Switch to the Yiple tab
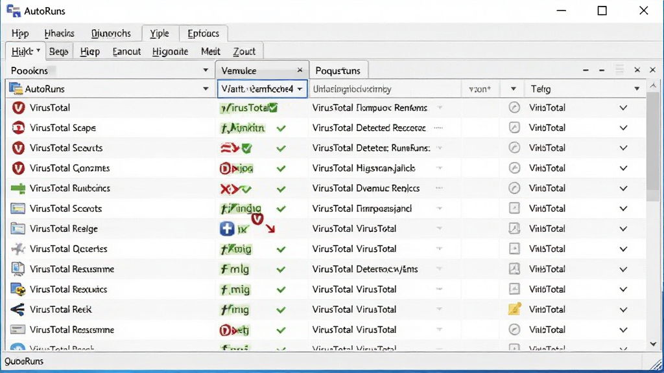Image resolution: width=664 pixels, height=373 pixels. click(x=160, y=34)
